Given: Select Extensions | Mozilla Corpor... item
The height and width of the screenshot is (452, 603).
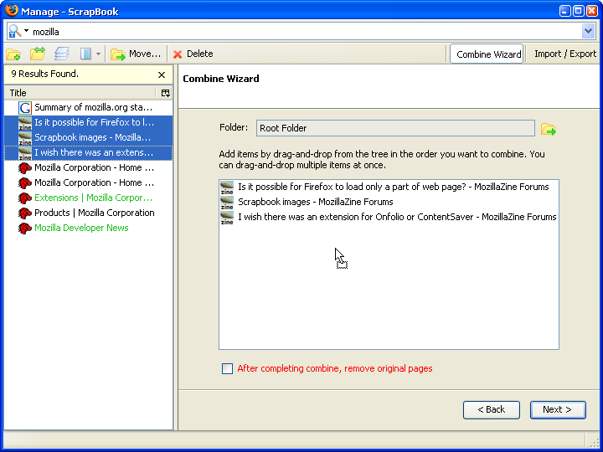Looking at the screenshot, I should tap(88, 198).
